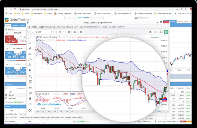
Task: Open chart properties gear icon
Action: (x=69, y=32)
